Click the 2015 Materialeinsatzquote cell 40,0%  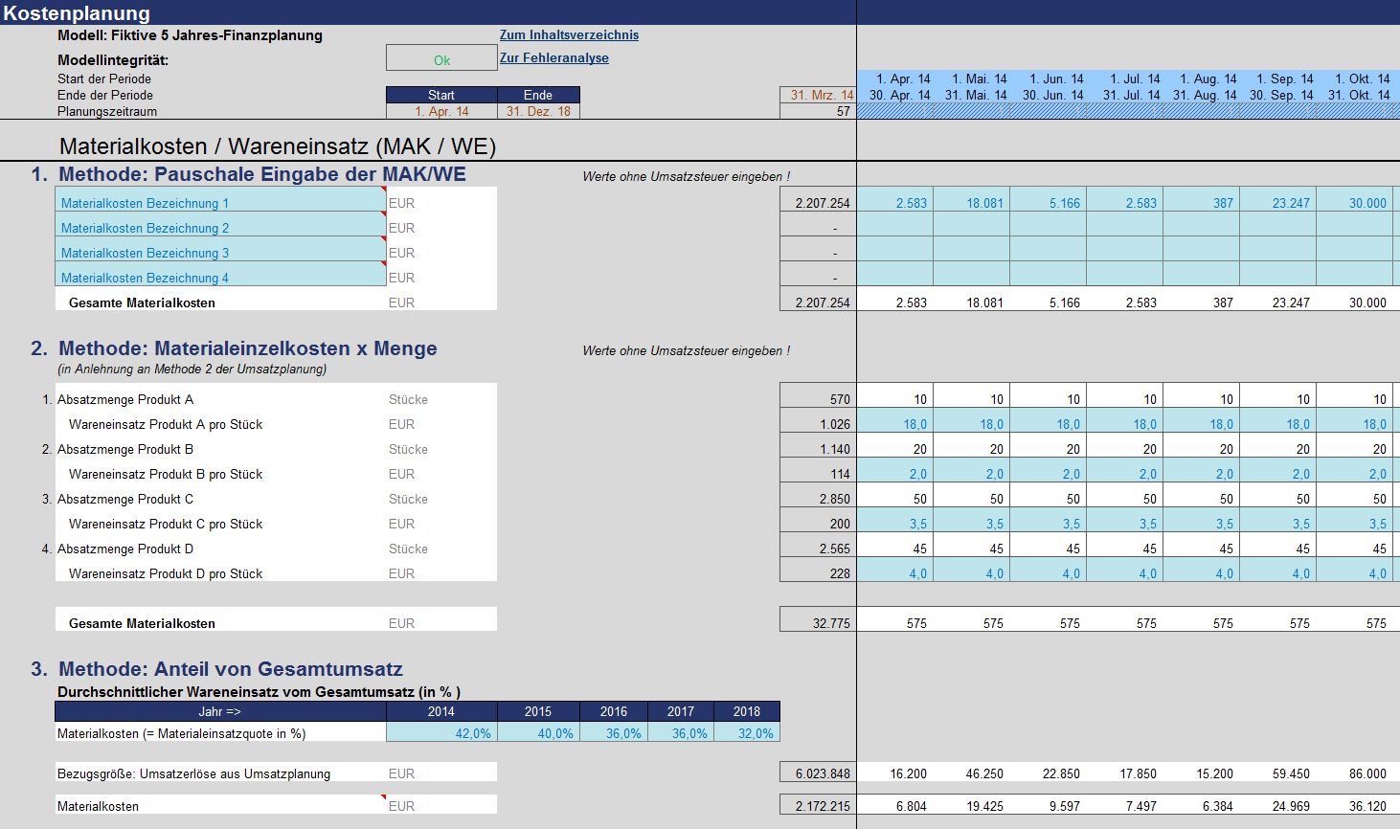tap(538, 733)
